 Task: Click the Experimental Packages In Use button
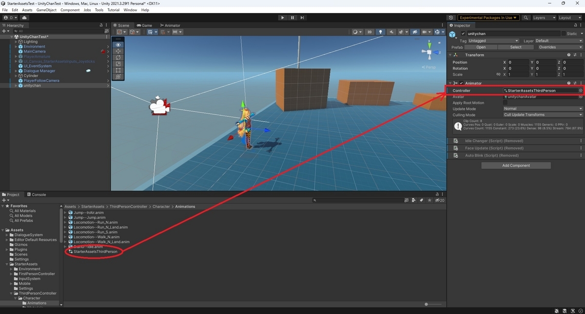pyautogui.click(x=488, y=18)
